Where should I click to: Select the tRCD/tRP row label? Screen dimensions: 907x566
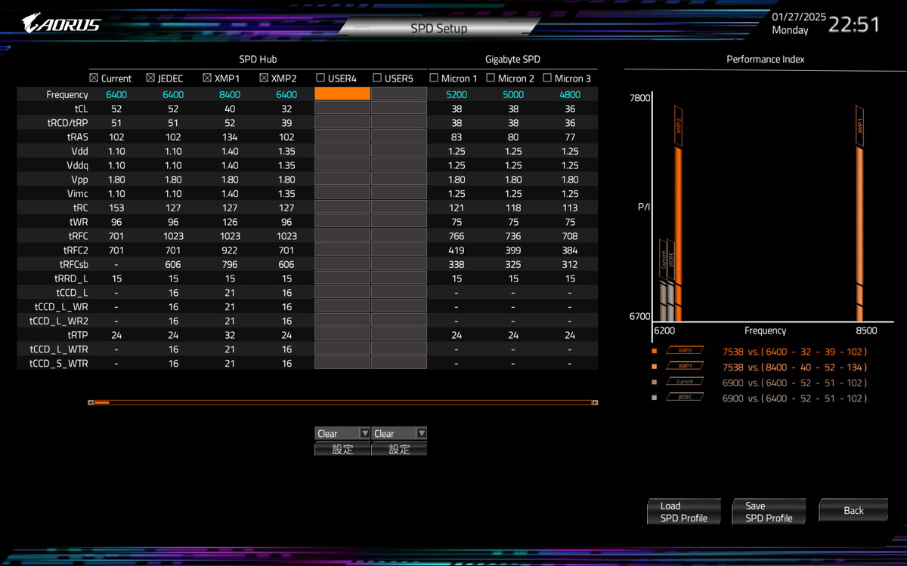click(67, 122)
